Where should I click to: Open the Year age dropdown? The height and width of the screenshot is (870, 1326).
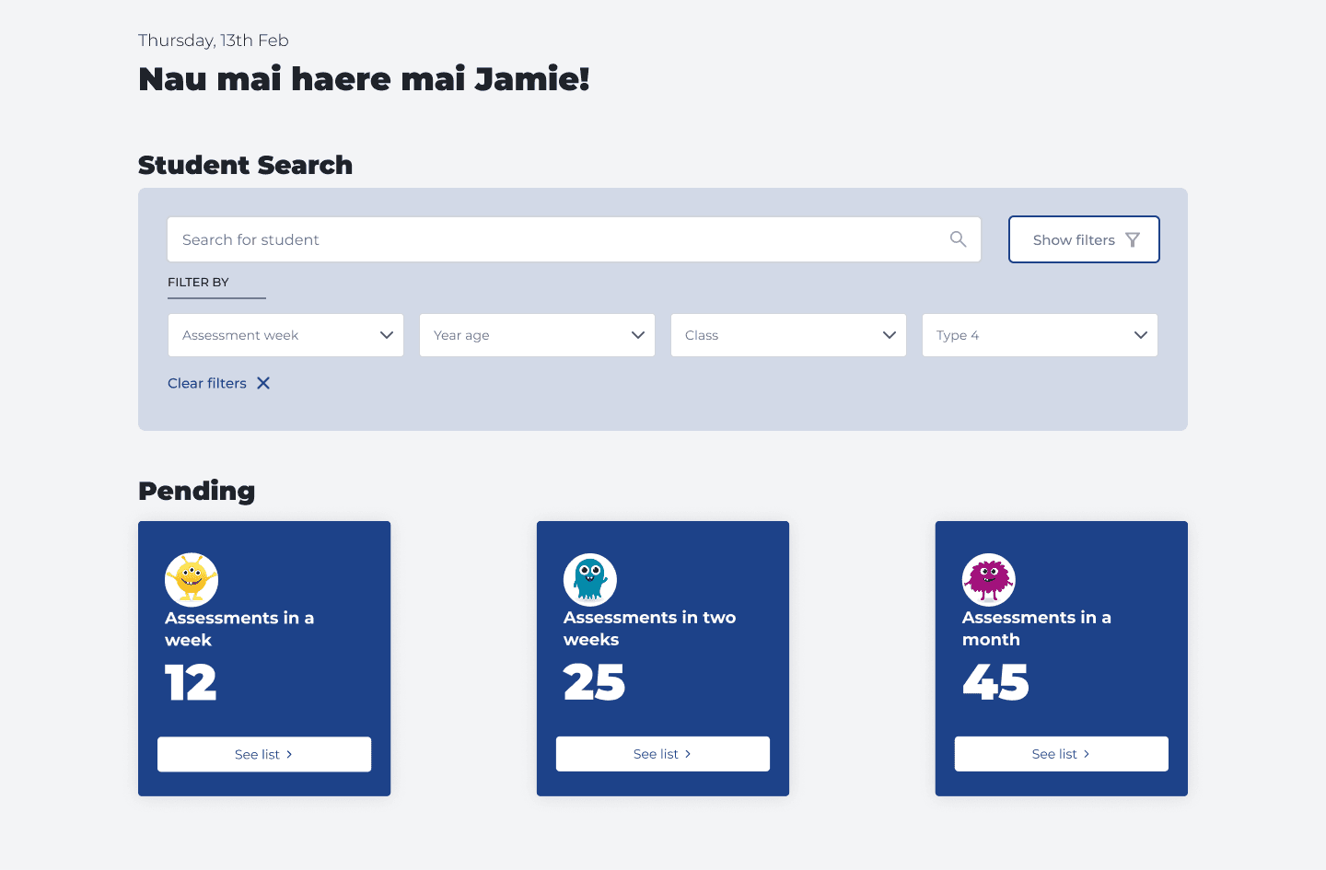pyautogui.click(x=537, y=335)
